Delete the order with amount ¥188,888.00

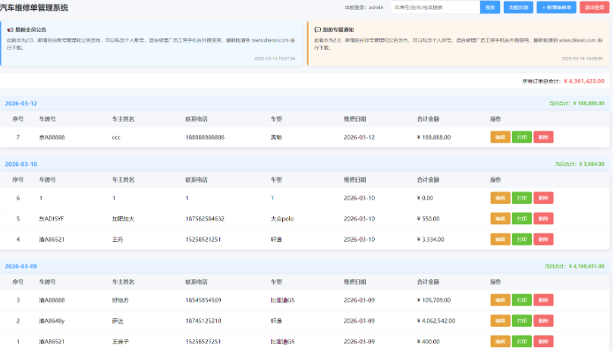tap(543, 137)
